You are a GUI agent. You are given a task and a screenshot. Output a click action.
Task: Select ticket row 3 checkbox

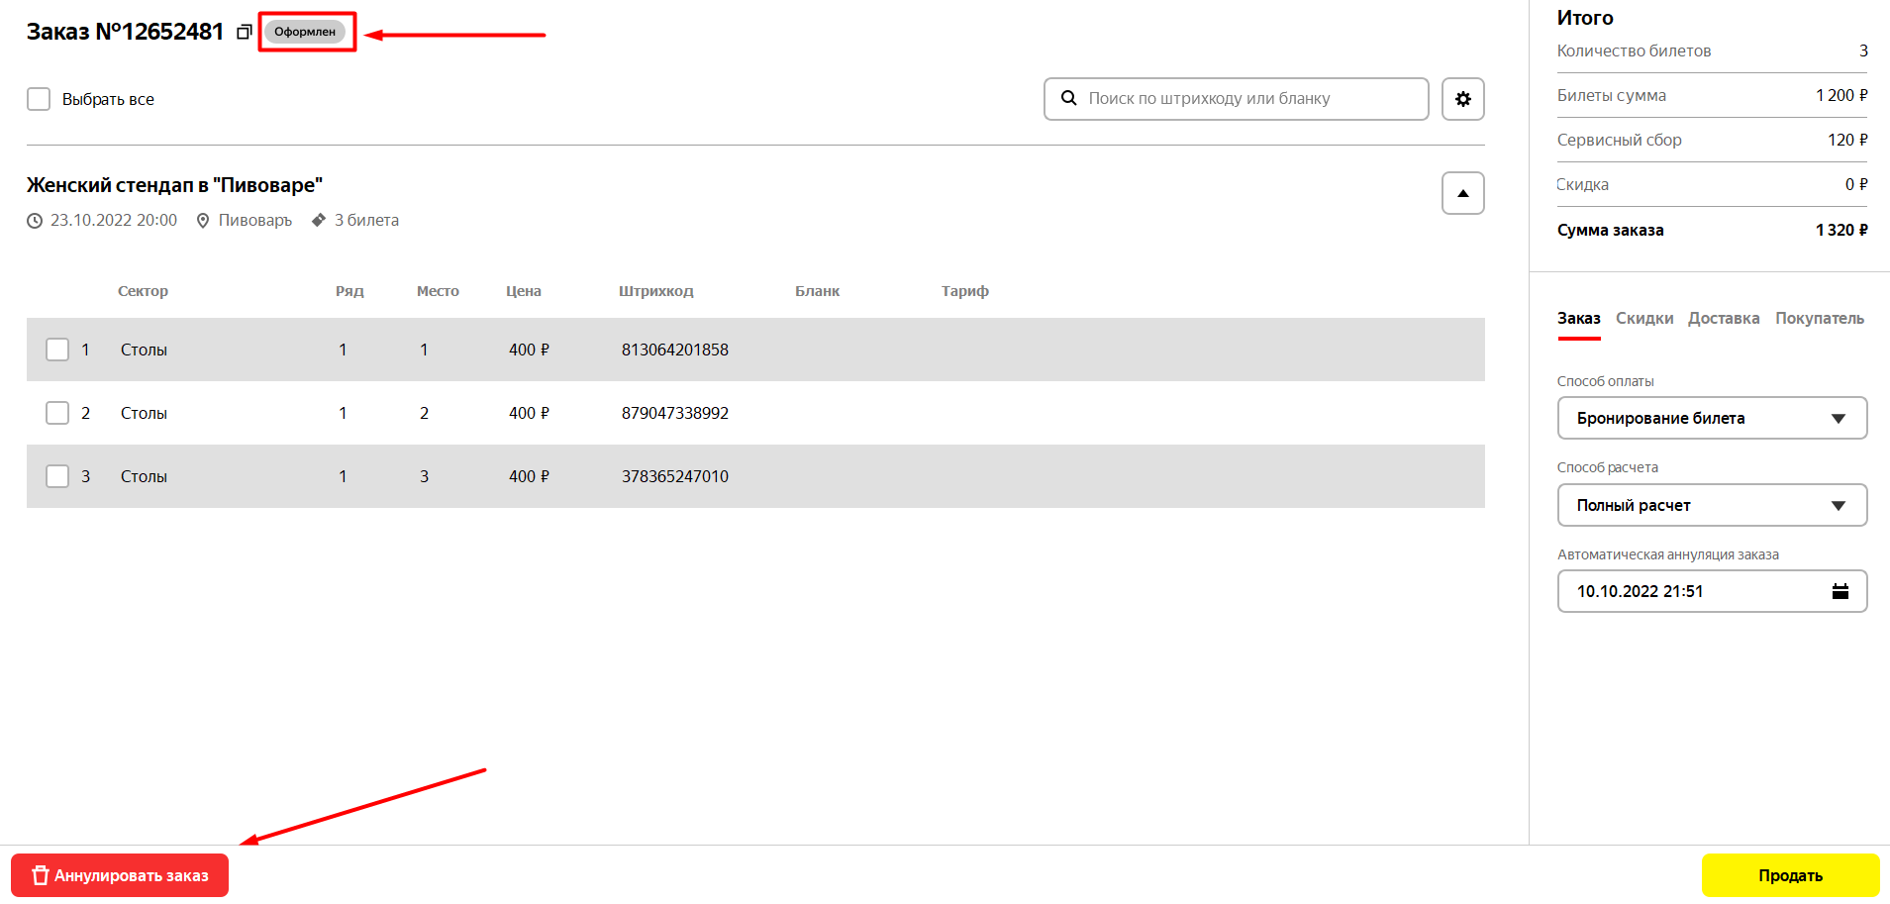pos(57,476)
